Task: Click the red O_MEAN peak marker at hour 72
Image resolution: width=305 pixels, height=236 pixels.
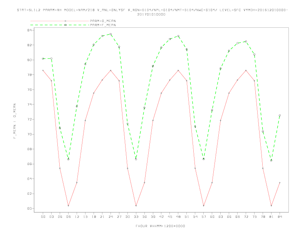Action: pyautogui.click(x=246, y=70)
